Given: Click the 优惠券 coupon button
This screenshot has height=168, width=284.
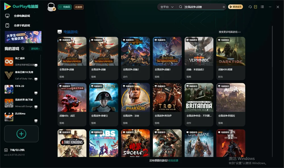Looking at the screenshot, I should 79,7.
